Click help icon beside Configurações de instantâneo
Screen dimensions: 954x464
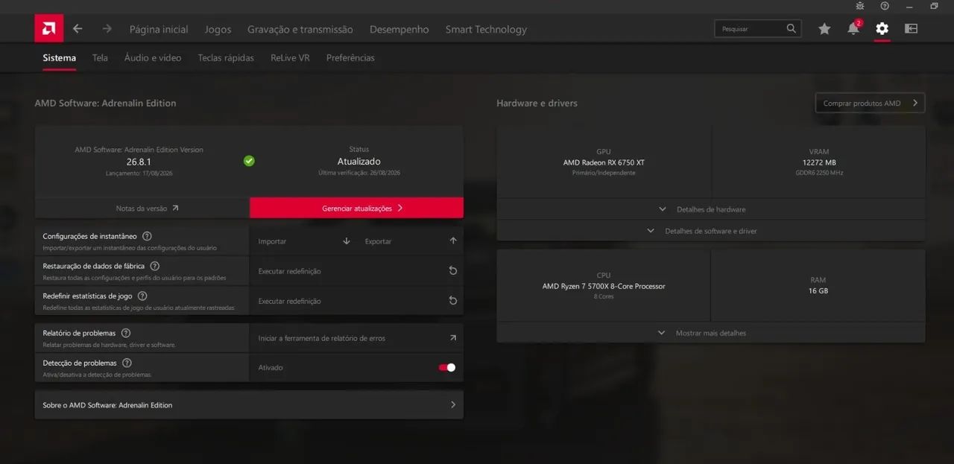click(147, 236)
